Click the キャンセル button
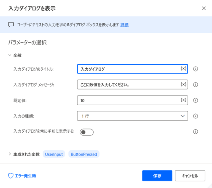This screenshot has width=212, height=188. click(190, 176)
